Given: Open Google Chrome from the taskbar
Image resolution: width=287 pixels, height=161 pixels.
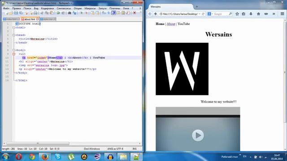Looking at the screenshot, I should click(x=32, y=157).
